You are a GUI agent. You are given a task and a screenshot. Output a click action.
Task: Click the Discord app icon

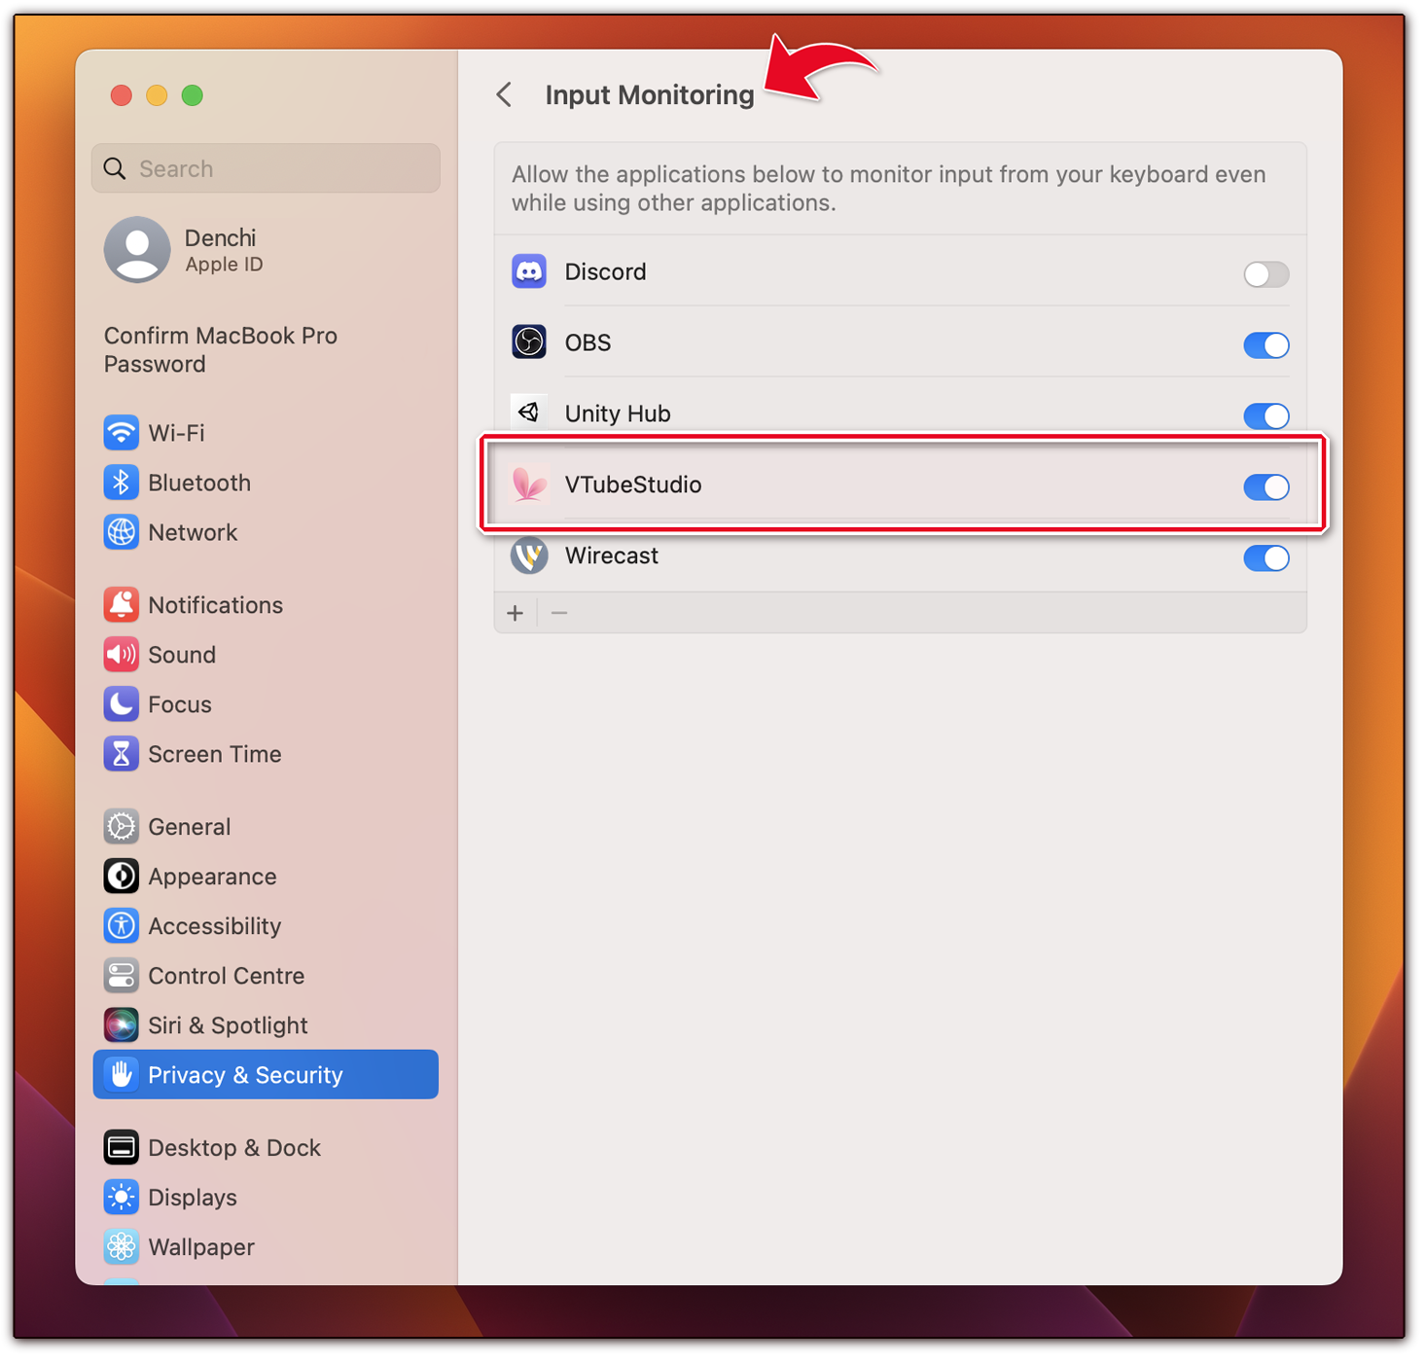529,271
